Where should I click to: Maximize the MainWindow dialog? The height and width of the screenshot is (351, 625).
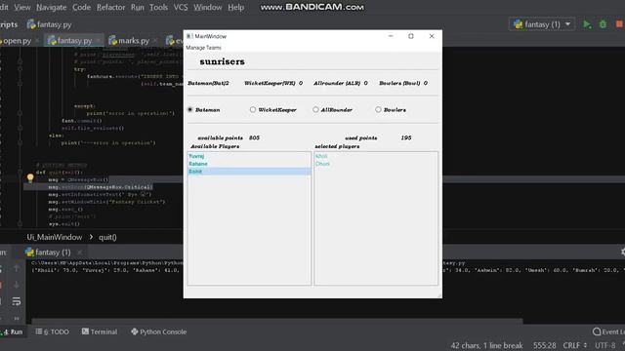pos(411,36)
